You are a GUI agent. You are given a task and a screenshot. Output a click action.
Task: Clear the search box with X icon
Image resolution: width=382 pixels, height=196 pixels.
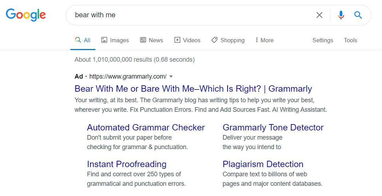pyautogui.click(x=319, y=15)
